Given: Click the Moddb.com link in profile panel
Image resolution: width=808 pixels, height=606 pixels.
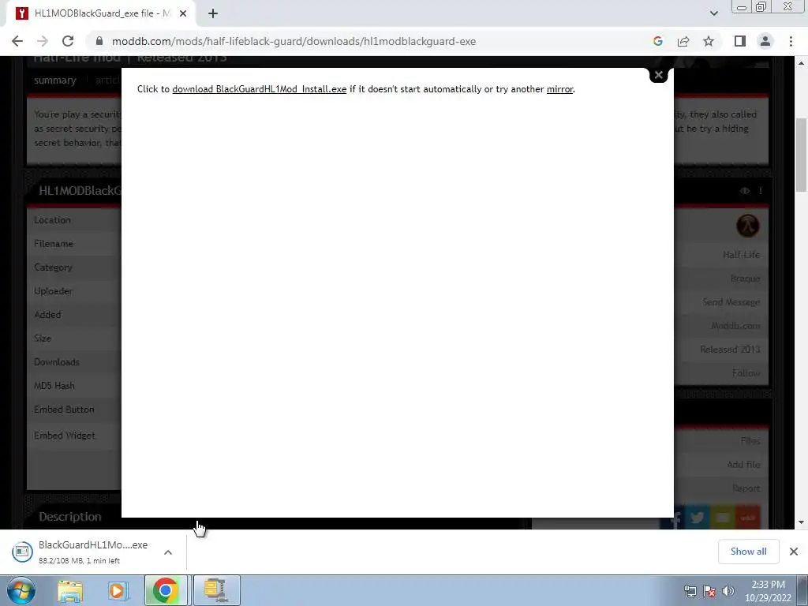Looking at the screenshot, I should tap(735, 326).
